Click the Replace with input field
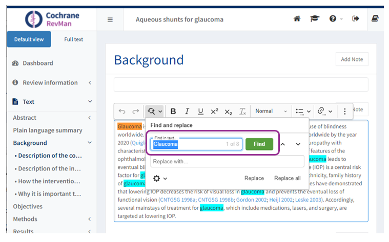This screenshot has height=242, width=389. [x=227, y=161]
